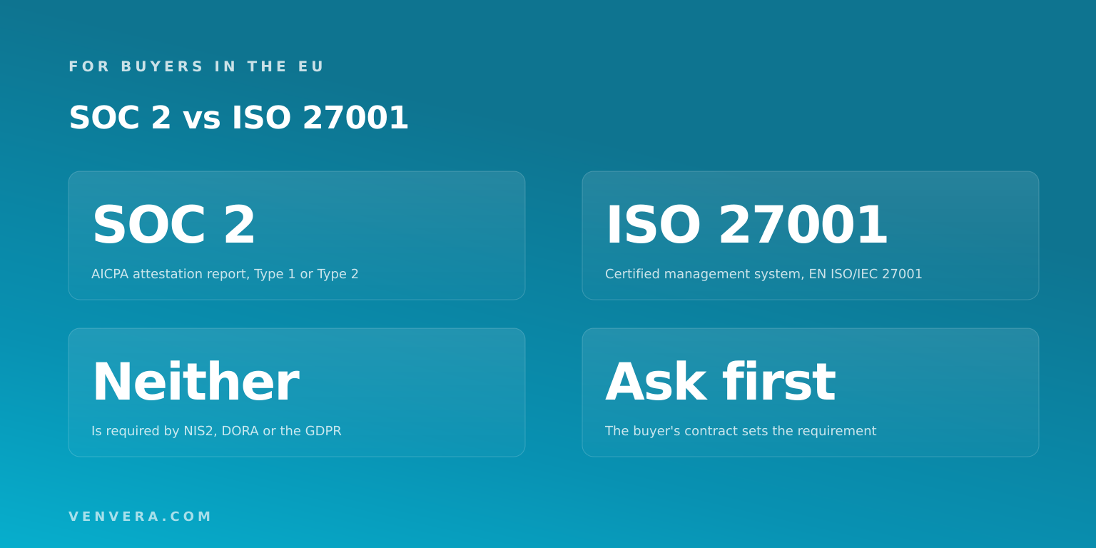The image size is (1096, 548).
Task: Select the large 'ISO 27001' card title
Action: 746,225
